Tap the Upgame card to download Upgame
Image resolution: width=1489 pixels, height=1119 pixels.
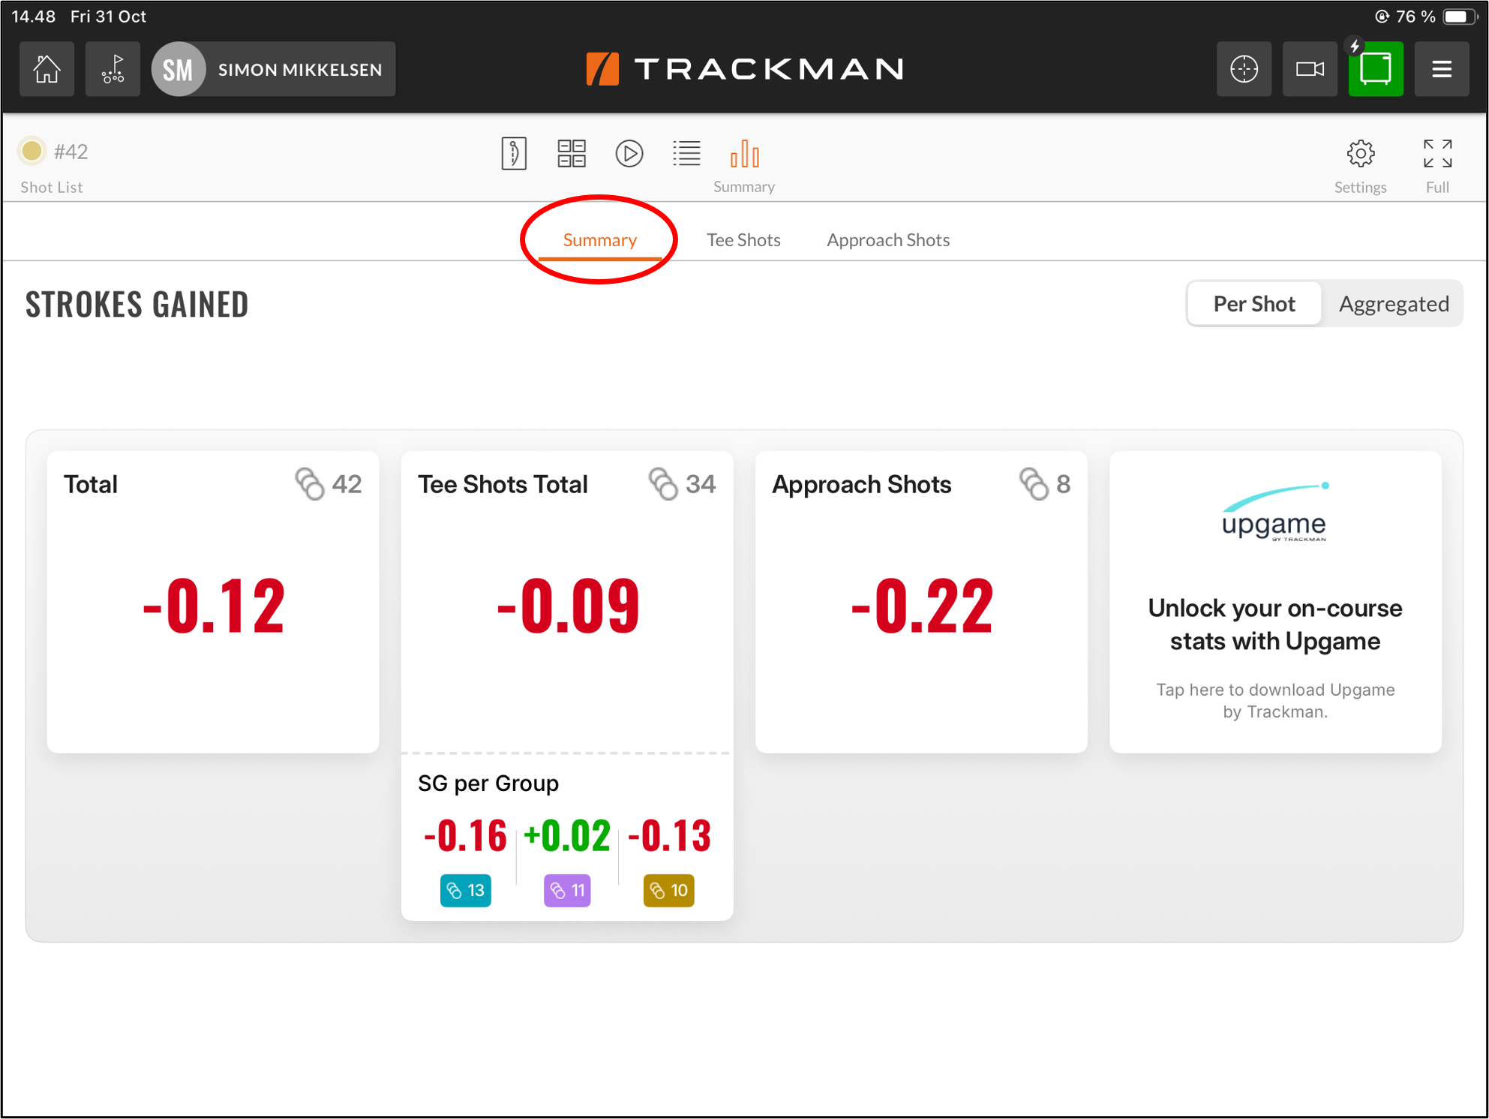coord(1275,600)
